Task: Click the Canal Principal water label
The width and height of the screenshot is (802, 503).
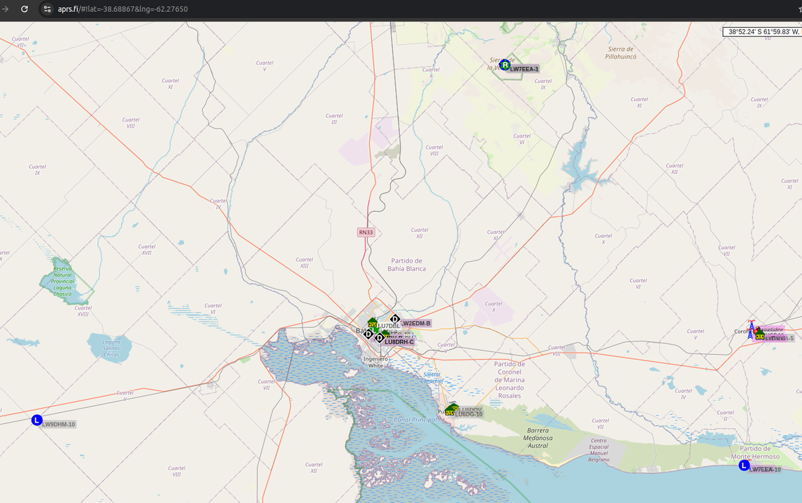Action: [x=415, y=420]
